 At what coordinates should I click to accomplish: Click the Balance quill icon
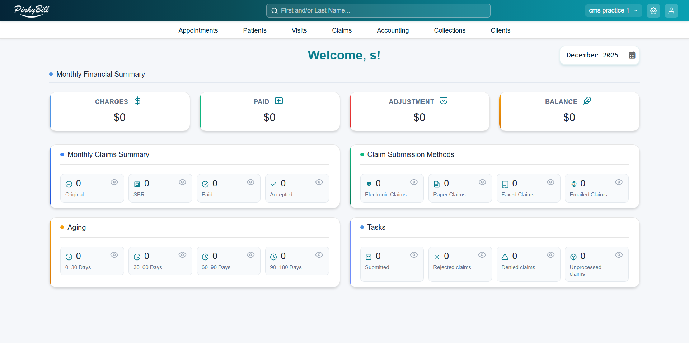pos(587,101)
